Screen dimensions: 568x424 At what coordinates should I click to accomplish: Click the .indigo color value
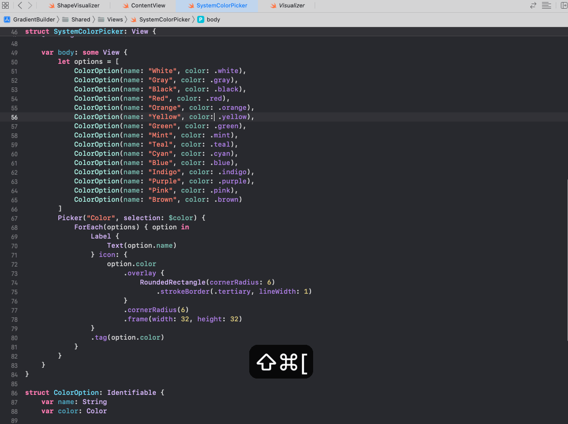click(x=232, y=172)
